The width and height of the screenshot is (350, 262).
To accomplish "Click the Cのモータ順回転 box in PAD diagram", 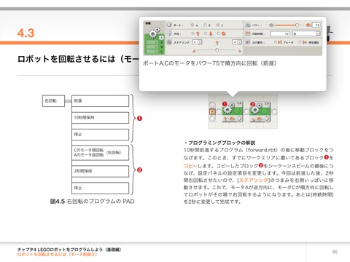I will click(x=101, y=153).
